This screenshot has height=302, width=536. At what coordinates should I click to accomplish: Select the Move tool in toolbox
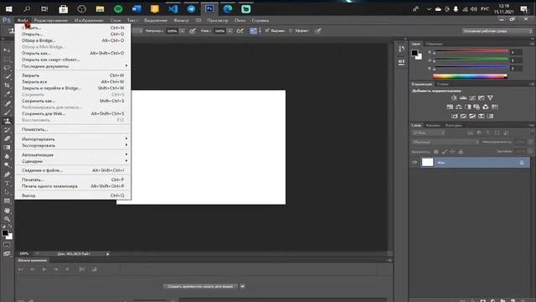coord(7,50)
